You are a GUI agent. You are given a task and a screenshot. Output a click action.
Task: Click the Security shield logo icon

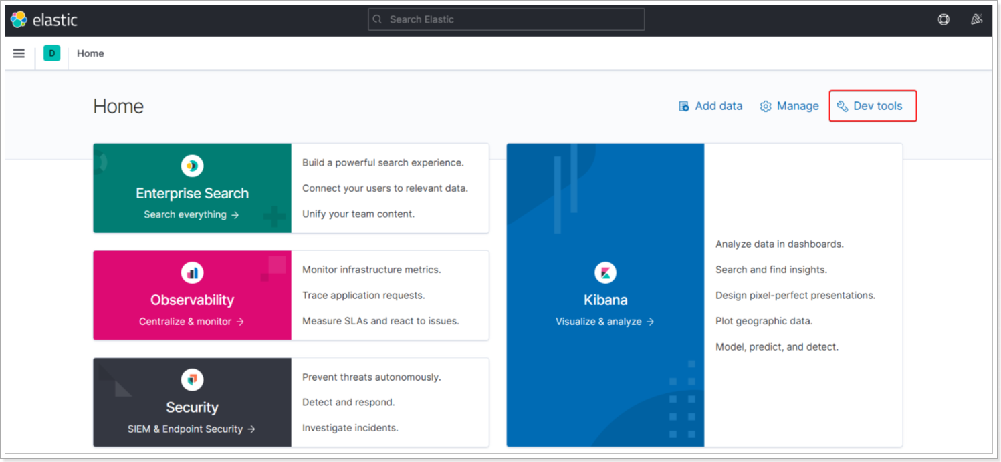192,380
